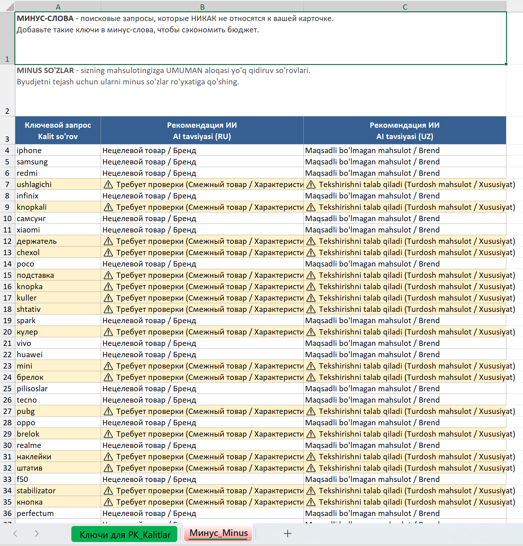
Task: Click Maqsadli bo'lmagan mahsulot / Brend in samsung row
Action: click(405, 161)
